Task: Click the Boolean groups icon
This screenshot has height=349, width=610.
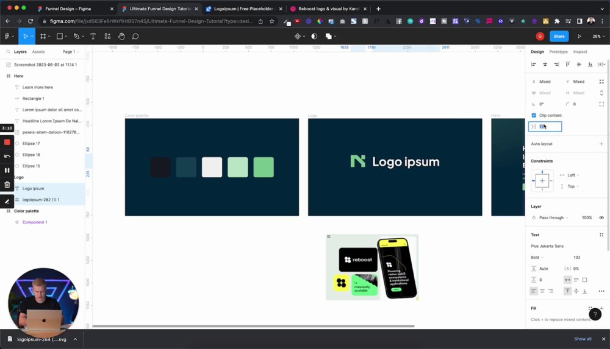Action: pos(328,36)
